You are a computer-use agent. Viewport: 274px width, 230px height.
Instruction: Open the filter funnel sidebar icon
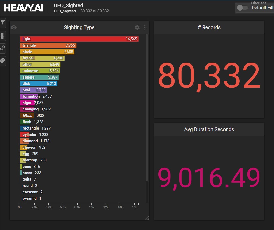(x=3, y=23)
